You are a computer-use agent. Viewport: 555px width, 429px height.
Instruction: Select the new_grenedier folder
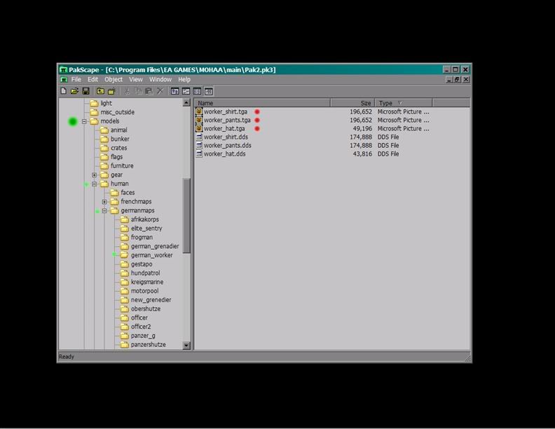pyautogui.click(x=151, y=300)
